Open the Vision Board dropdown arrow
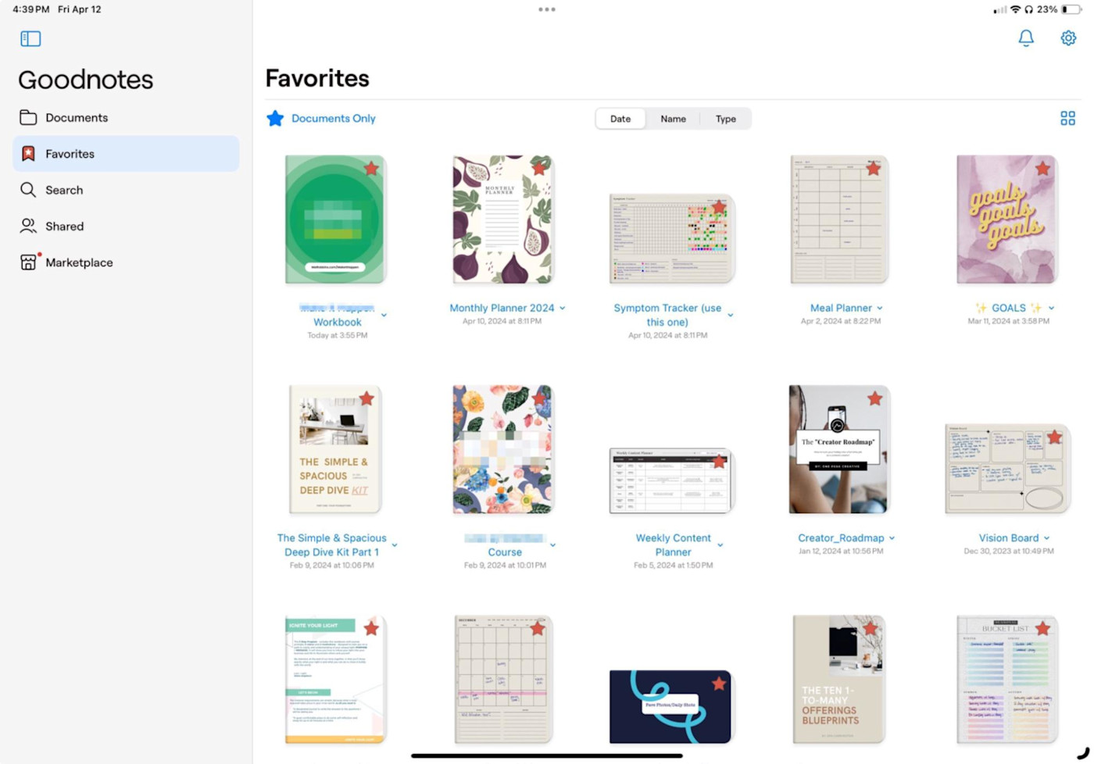 (1046, 538)
